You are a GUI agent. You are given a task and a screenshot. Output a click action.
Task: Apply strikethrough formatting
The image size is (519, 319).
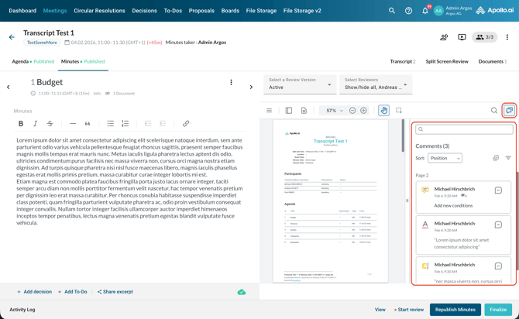50,124
